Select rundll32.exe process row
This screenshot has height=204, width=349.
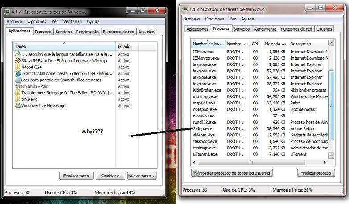point(260,122)
